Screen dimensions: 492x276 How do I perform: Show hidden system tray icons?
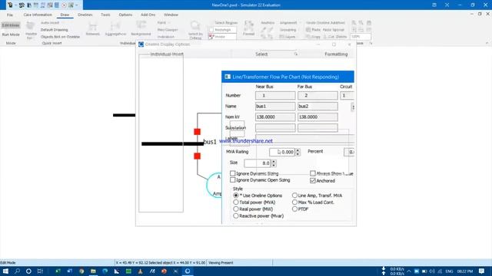click(409, 271)
